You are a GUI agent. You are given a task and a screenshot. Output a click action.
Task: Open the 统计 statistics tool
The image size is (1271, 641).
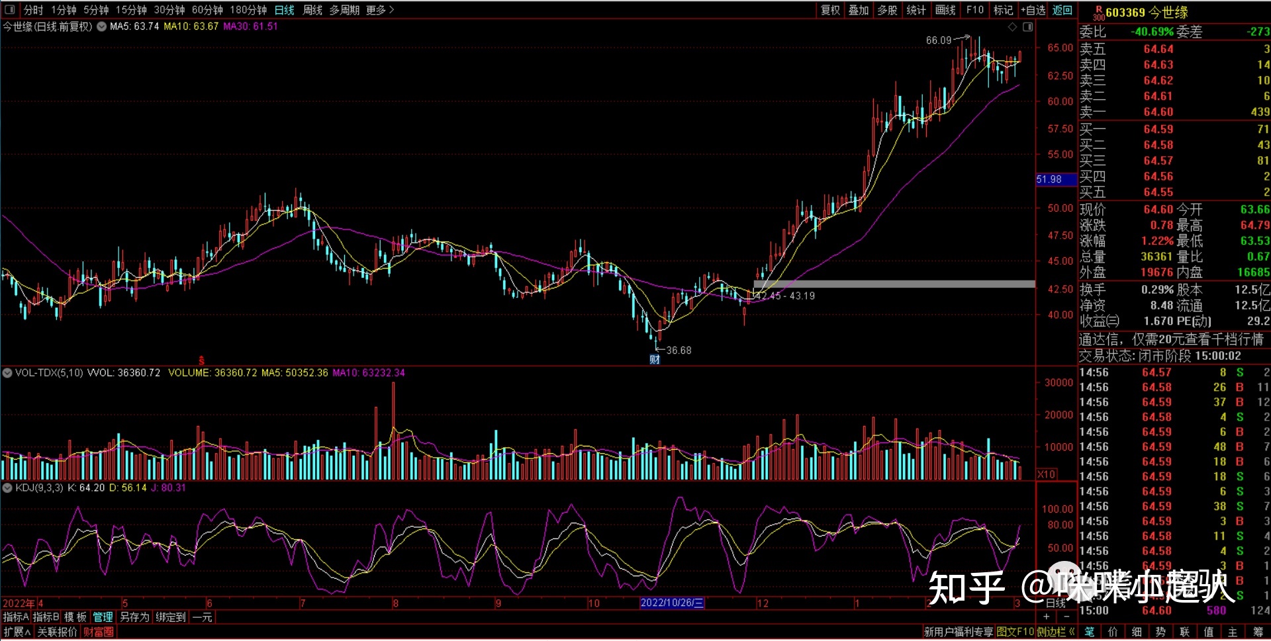click(916, 10)
